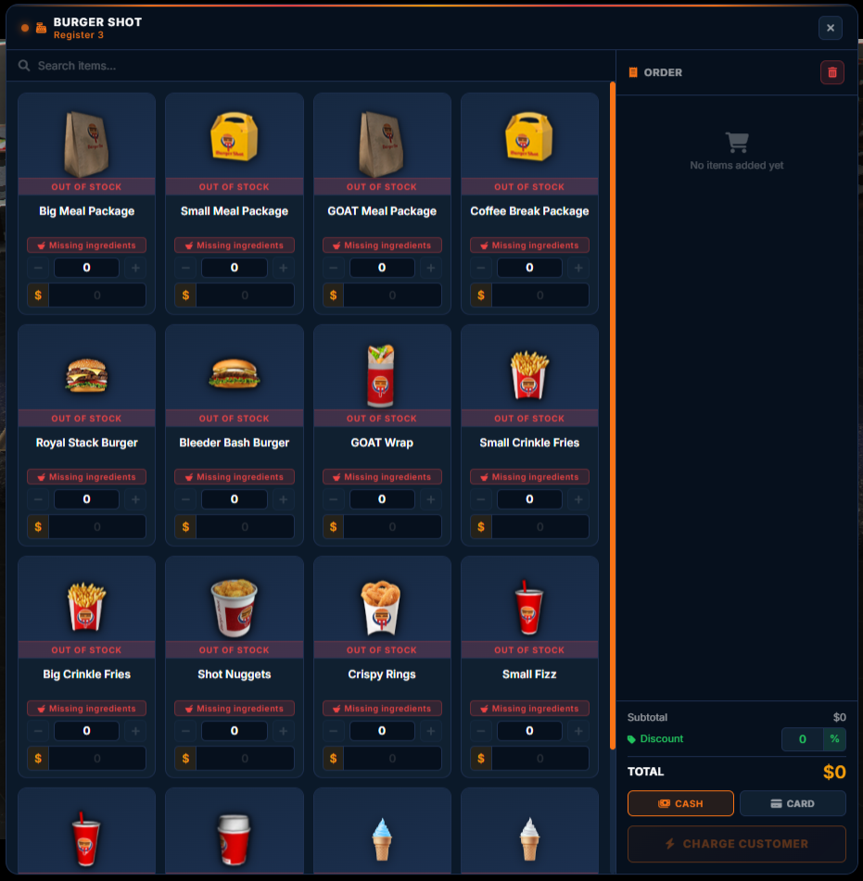863x881 pixels.
Task: Click the orange ORDER receipt icon
Action: click(x=632, y=72)
